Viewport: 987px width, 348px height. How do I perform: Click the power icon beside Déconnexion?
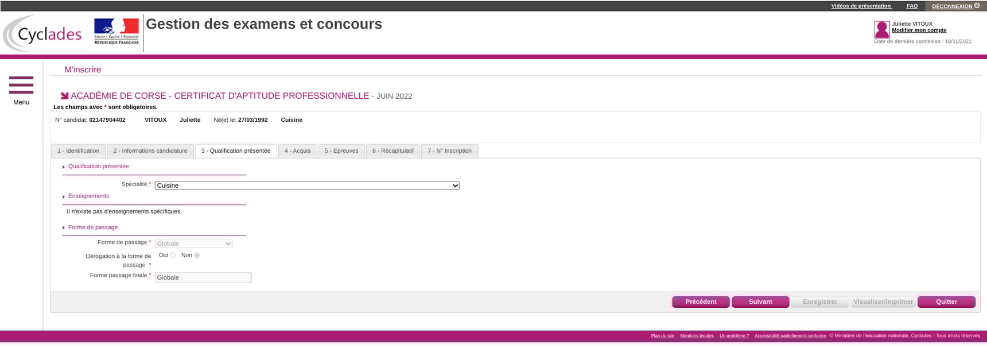(977, 6)
